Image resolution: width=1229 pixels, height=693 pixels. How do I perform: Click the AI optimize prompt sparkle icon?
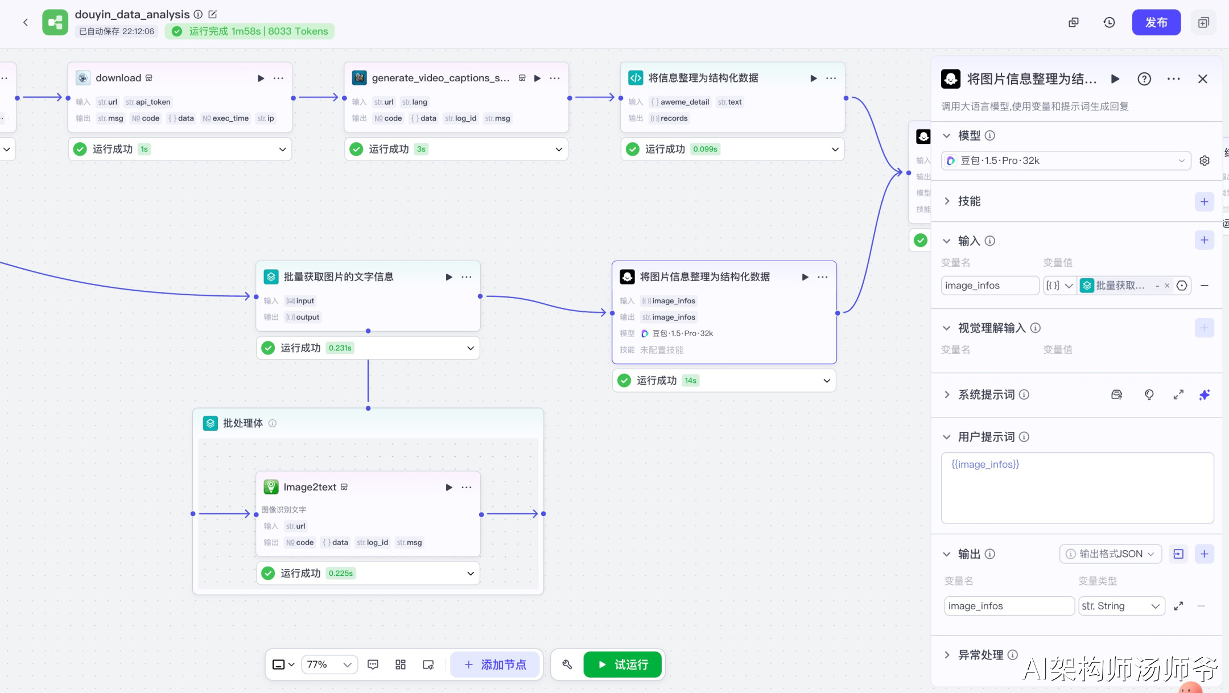pos(1204,395)
